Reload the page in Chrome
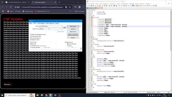 pos(10,7)
